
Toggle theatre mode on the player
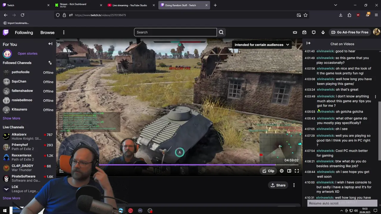(x=289, y=171)
